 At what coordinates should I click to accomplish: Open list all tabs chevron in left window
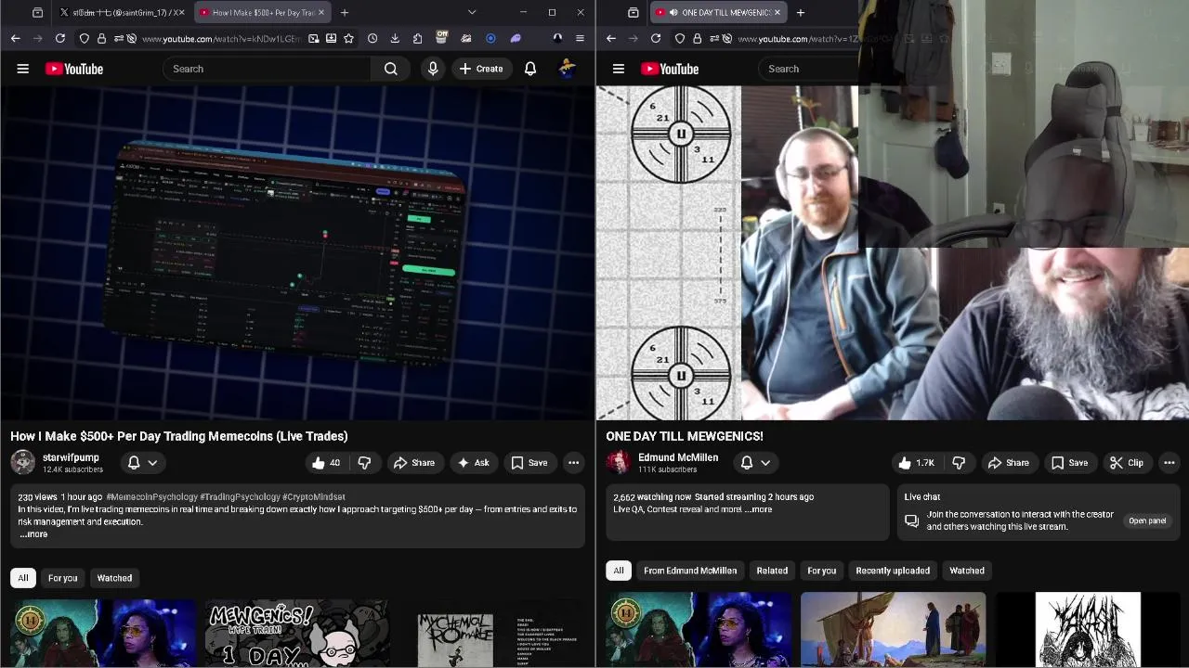pos(472,12)
